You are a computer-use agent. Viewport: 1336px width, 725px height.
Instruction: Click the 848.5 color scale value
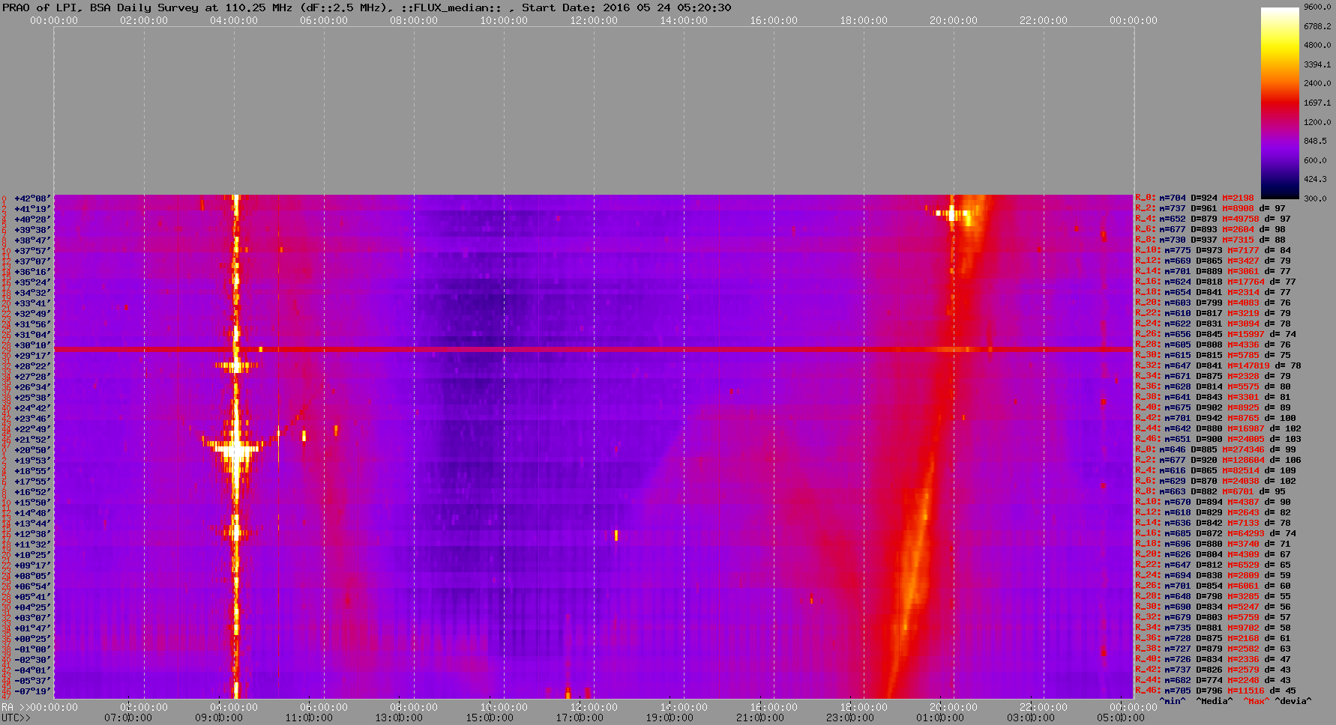pos(1315,141)
